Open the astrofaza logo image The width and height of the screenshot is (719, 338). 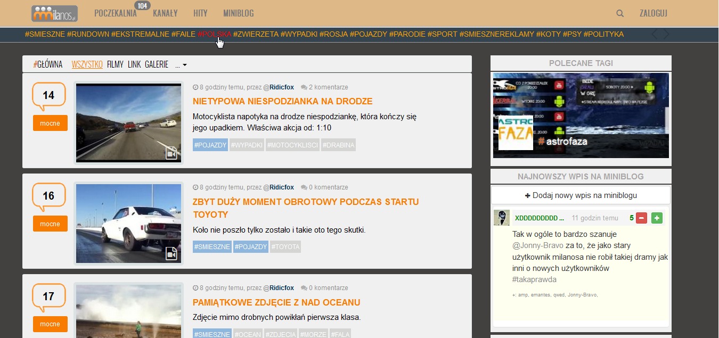(516, 133)
